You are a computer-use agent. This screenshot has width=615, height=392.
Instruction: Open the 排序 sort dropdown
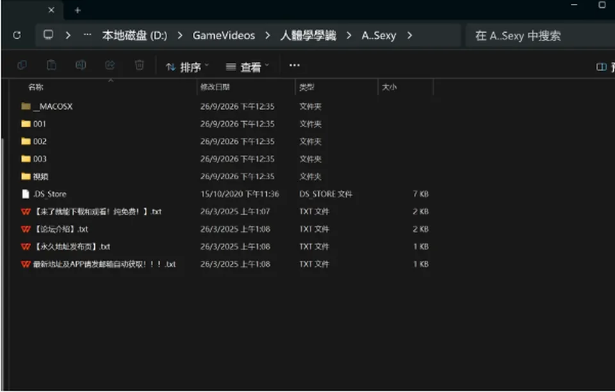click(187, 67)
